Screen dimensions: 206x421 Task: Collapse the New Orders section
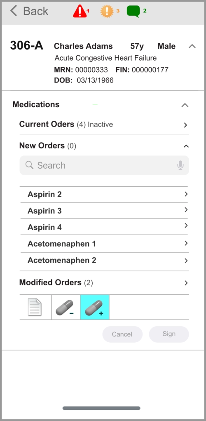click(x=186, y=146)
